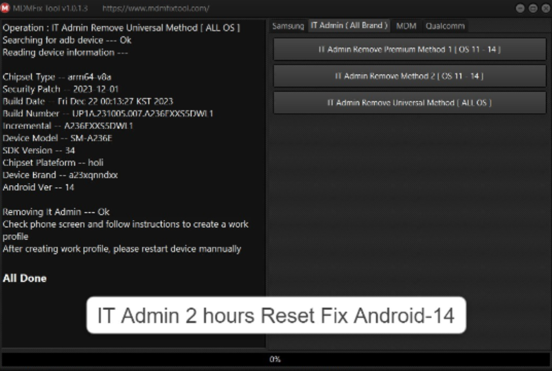
Task: Click the 'Check phone screen' instruction line
Action: pyautogui.click(x=126, y=230)
